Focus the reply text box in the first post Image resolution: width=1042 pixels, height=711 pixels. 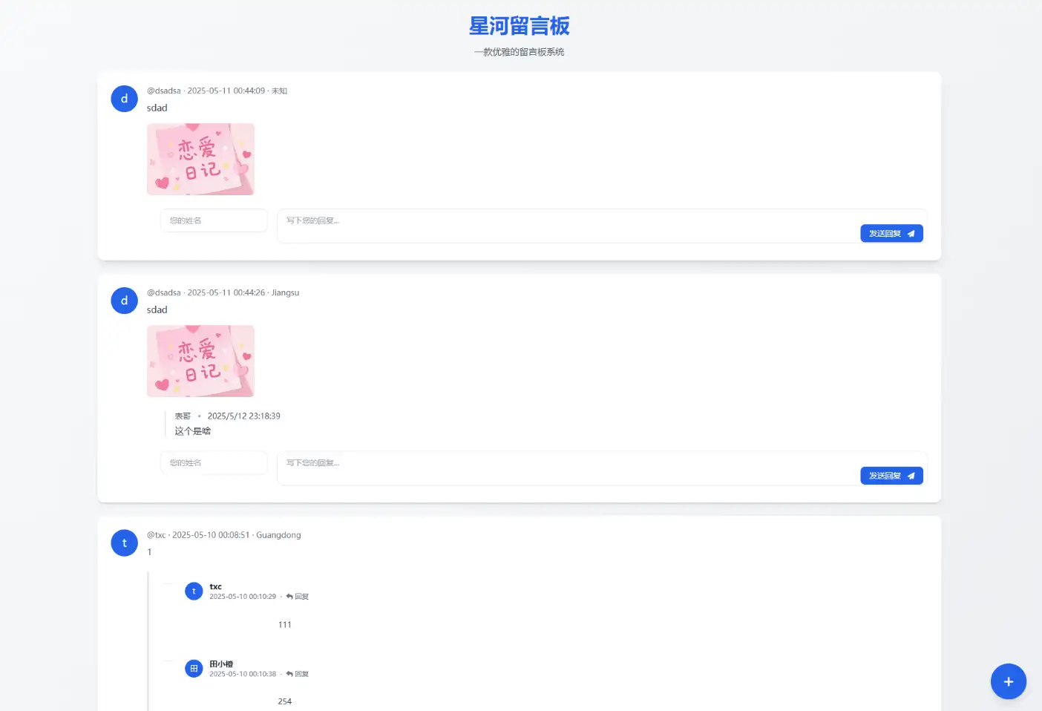pos(564,222)
